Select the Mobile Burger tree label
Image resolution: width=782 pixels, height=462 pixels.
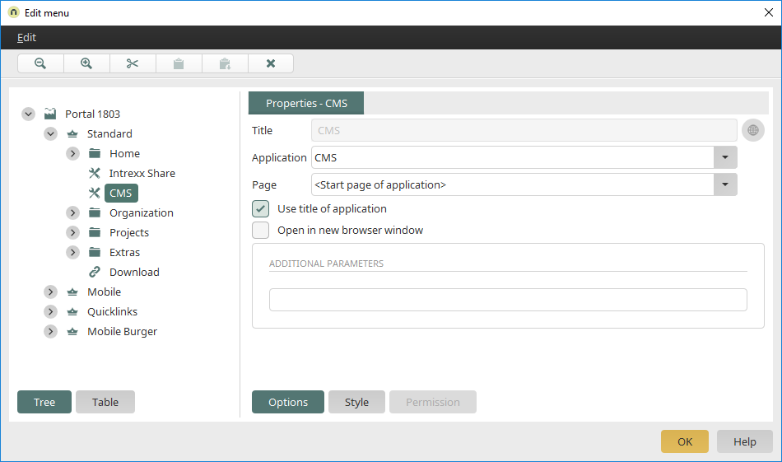click(122, 332)
